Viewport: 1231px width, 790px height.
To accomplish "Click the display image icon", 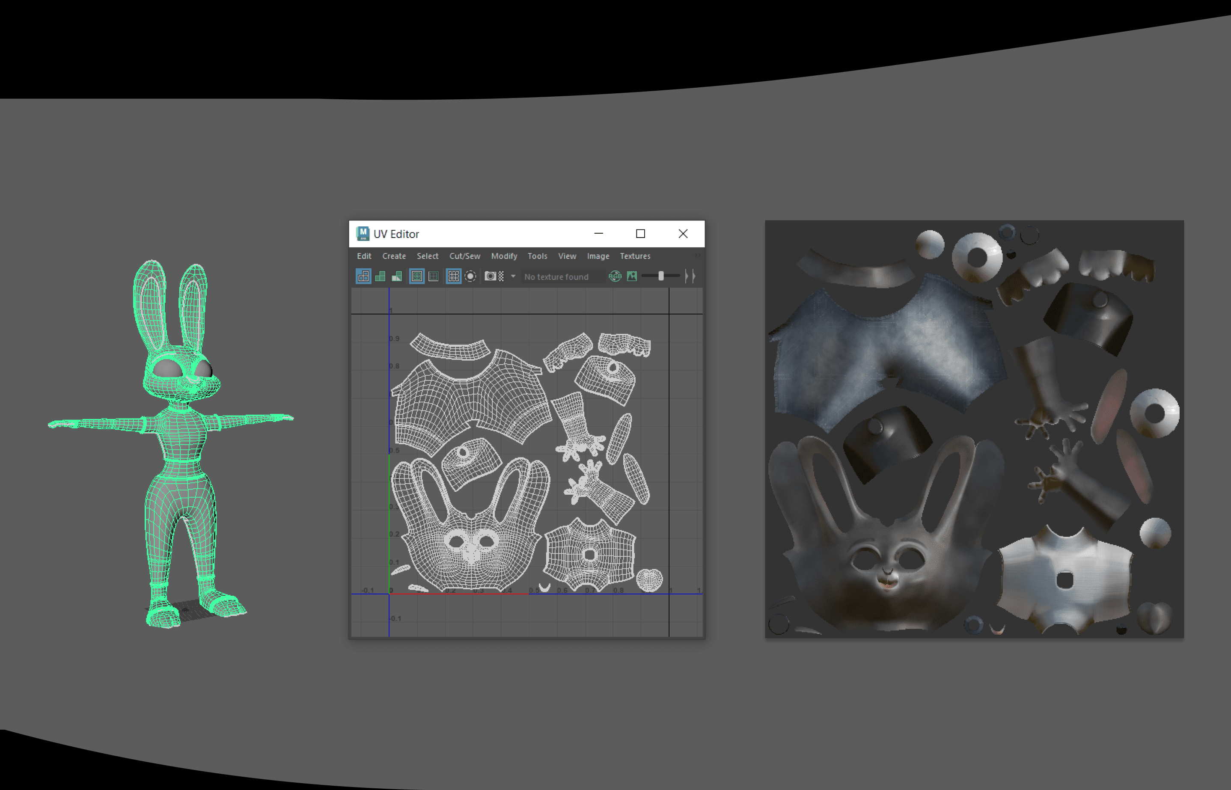I will coord(632,276).
